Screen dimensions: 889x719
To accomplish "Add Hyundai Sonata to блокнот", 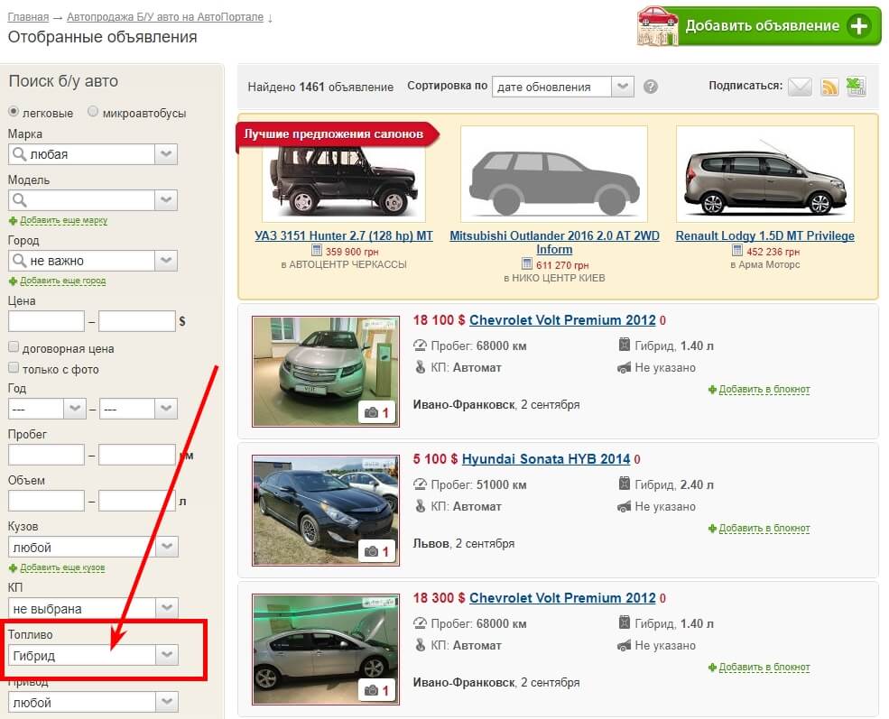I will coord(764,529).
